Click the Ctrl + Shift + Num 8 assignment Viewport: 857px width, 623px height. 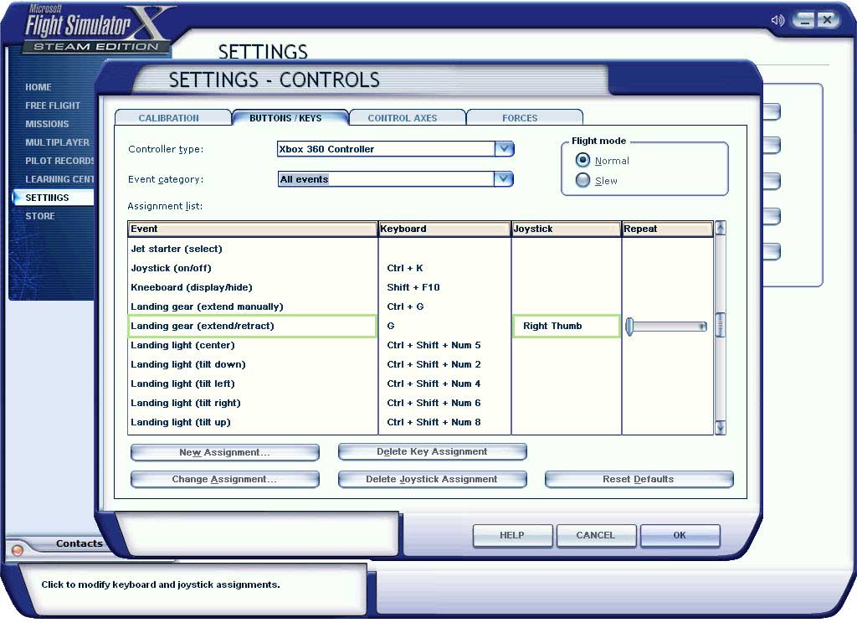coord(434,422)
